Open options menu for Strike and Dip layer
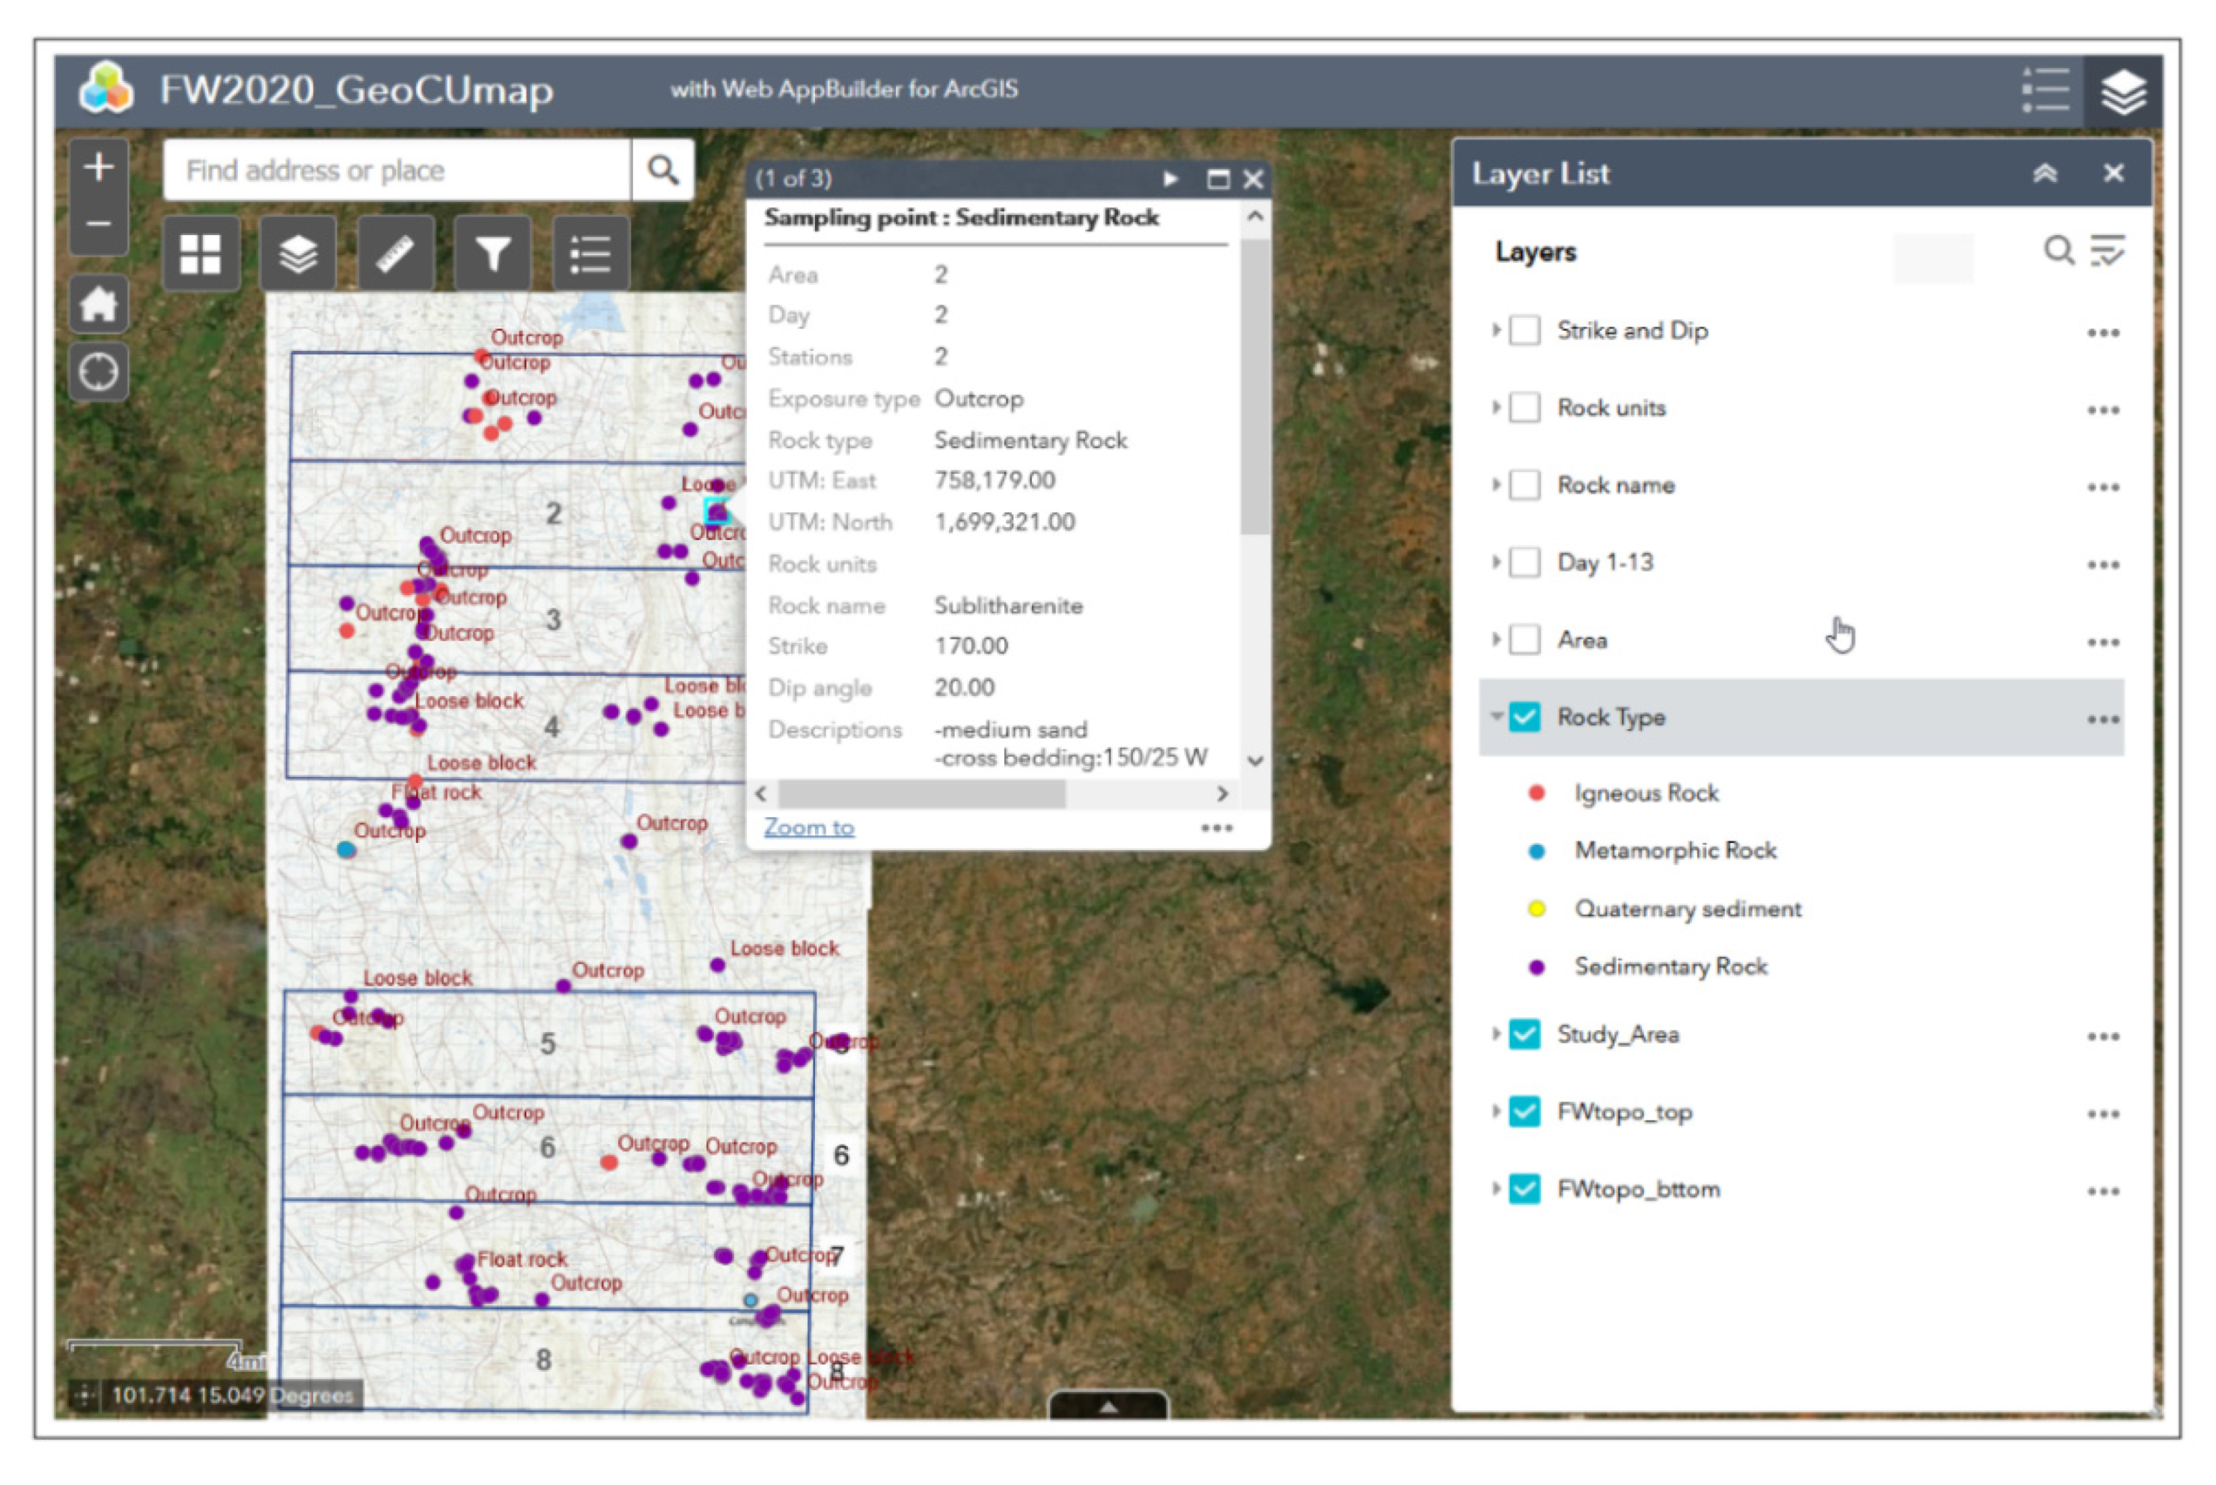Image resolution: width=2216 pixels, height=1485 pixels. (x=2102, y=332)
